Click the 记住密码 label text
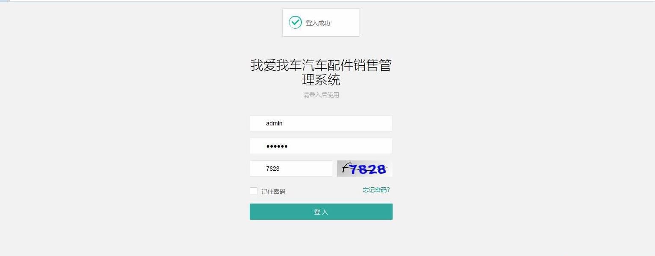 tap(273, 192)
